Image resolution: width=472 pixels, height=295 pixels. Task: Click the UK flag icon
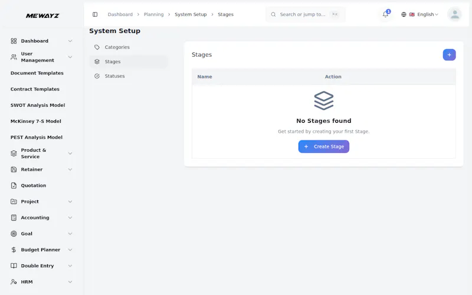pyautogui.click(x=412, y=14)
